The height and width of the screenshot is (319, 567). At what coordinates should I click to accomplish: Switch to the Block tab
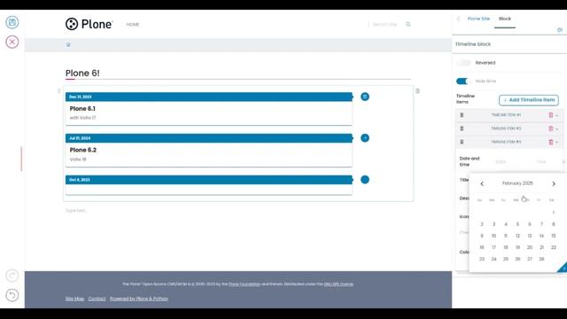(505, 19)
